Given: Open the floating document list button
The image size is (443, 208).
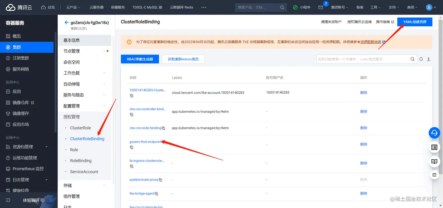Looking at the screenshot, I should point(435,147).
